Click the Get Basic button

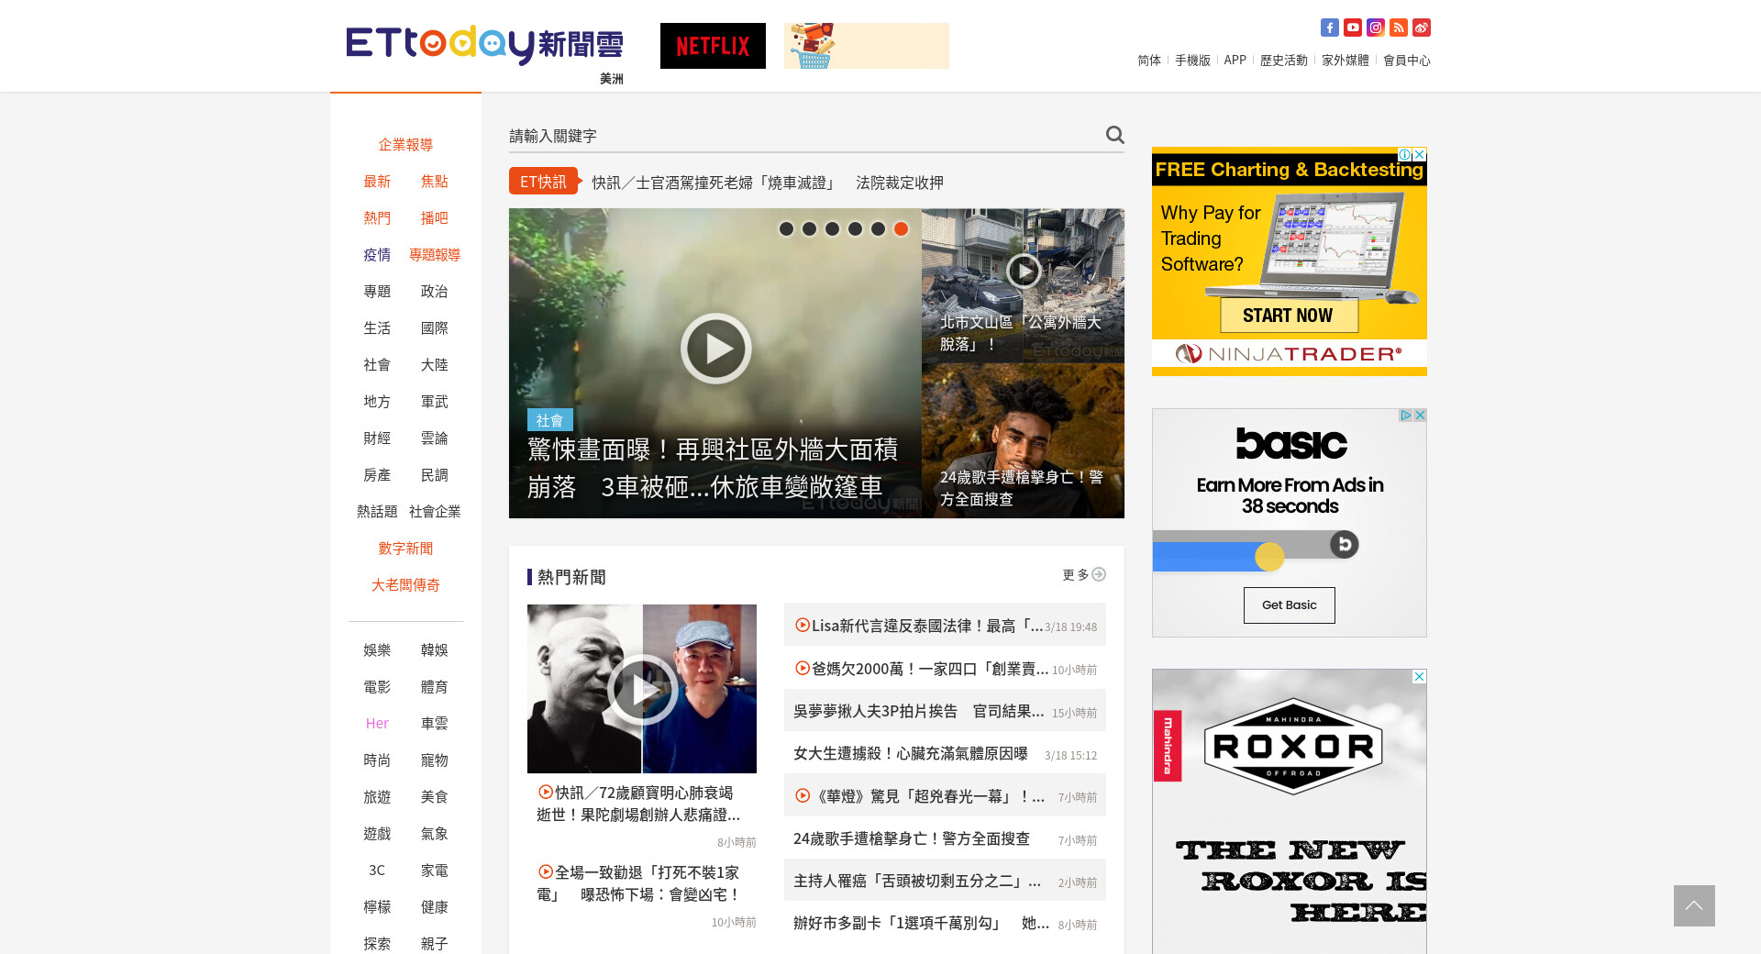tap(1289, 605)
